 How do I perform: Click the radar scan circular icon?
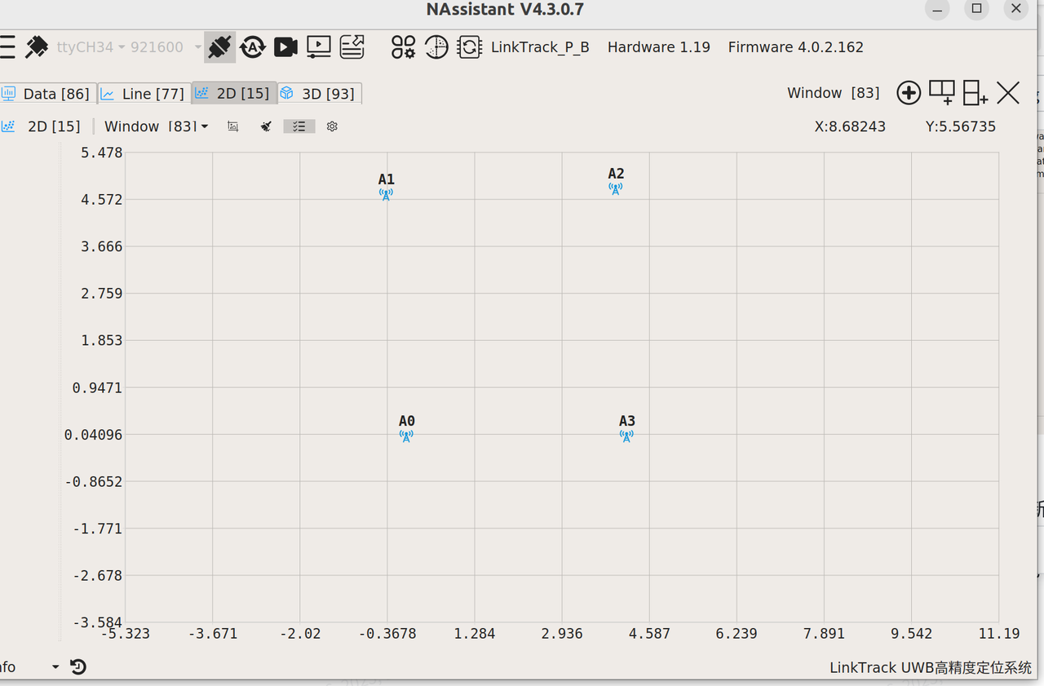(x=436, y=47)
